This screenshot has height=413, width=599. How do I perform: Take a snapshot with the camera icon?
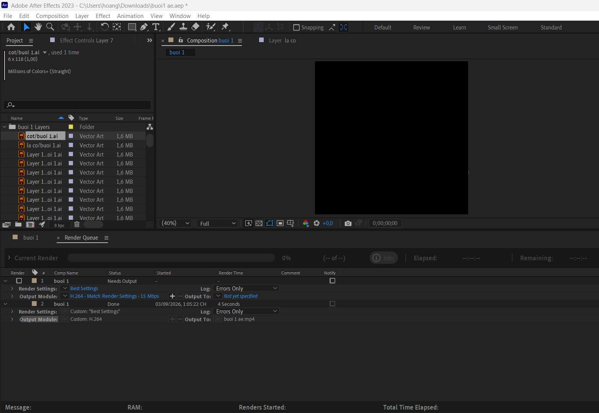348,223
